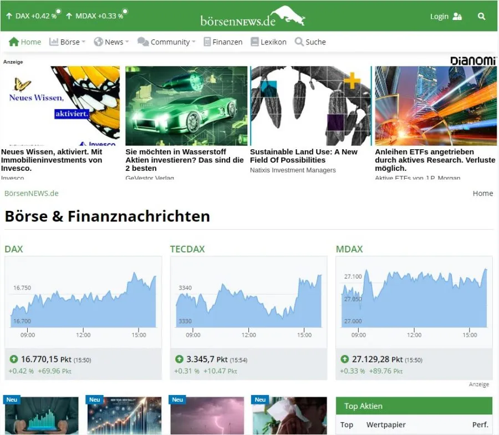The width and height of the screenshot is (499, 435).
Task: Click the DAX +0.42 % ticker
Action: 36,16
